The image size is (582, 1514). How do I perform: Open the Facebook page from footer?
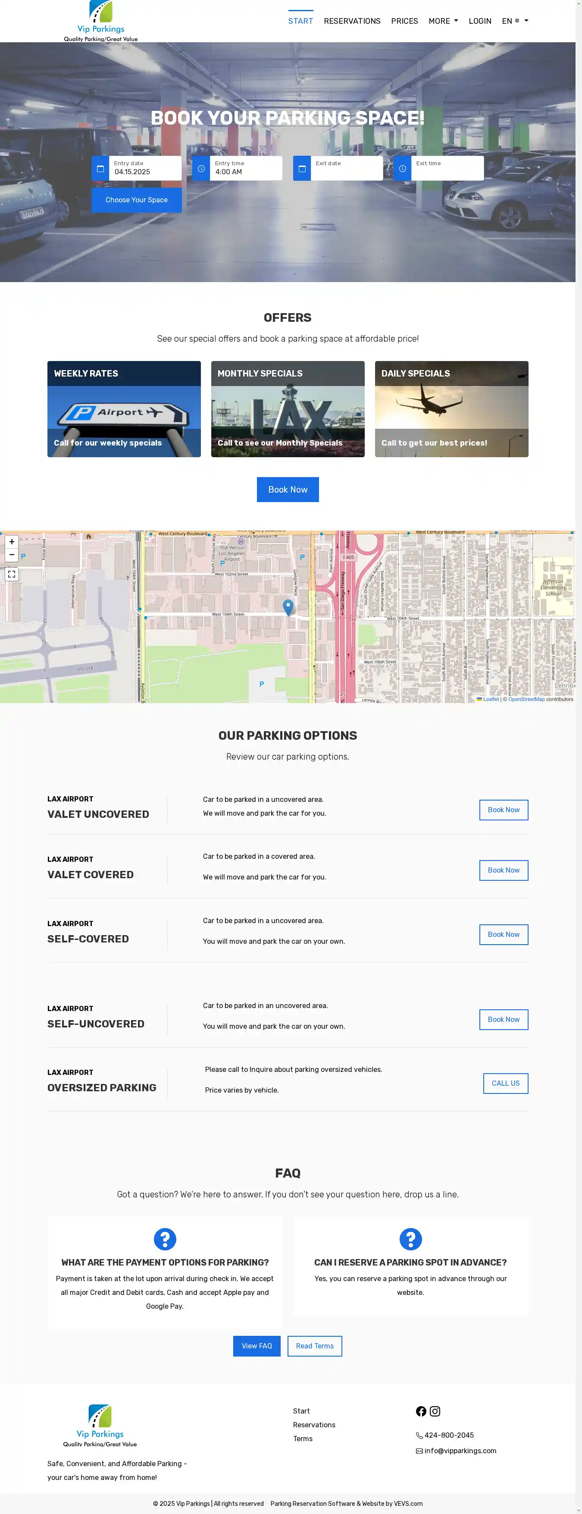(x=421, y=1411)
